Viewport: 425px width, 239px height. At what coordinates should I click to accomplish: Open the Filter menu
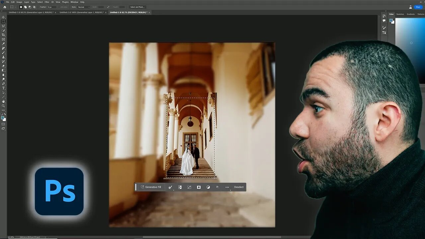47,2
